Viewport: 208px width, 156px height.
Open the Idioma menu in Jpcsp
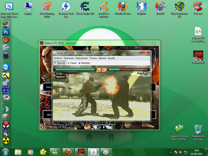coord(102,58)
